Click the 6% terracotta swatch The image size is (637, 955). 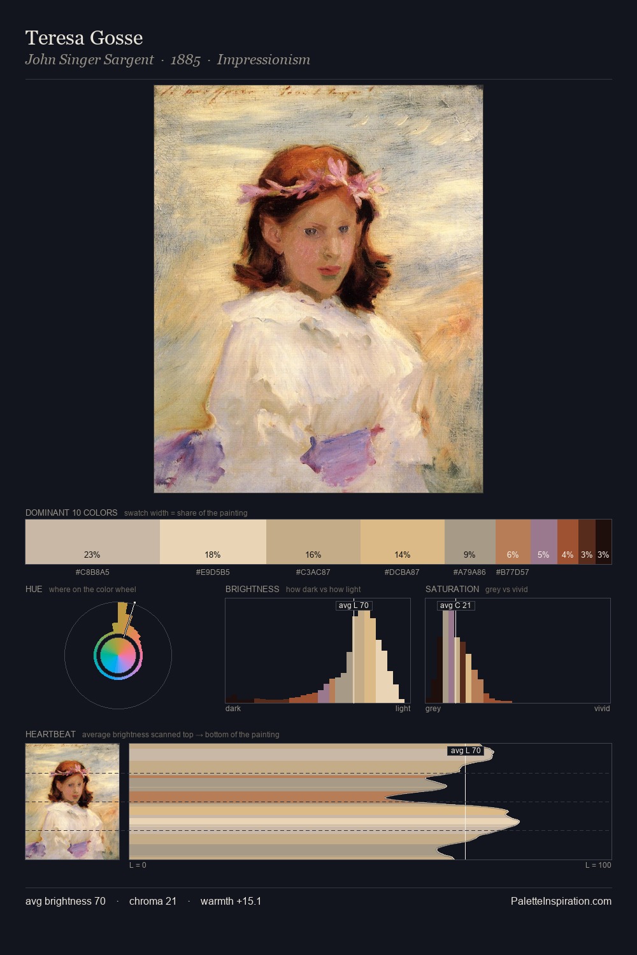pos(513,542)
